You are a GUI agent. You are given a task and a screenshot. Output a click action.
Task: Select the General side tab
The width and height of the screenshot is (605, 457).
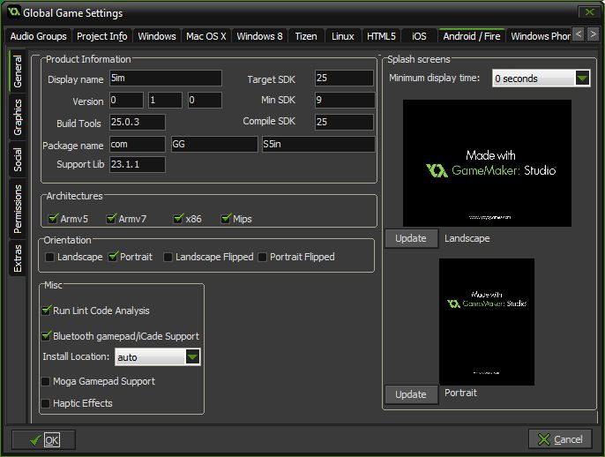point(18,71)
